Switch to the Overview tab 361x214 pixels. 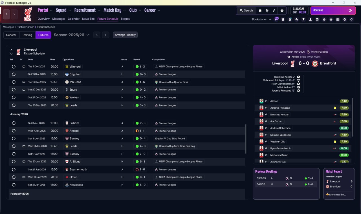(44, 19)
